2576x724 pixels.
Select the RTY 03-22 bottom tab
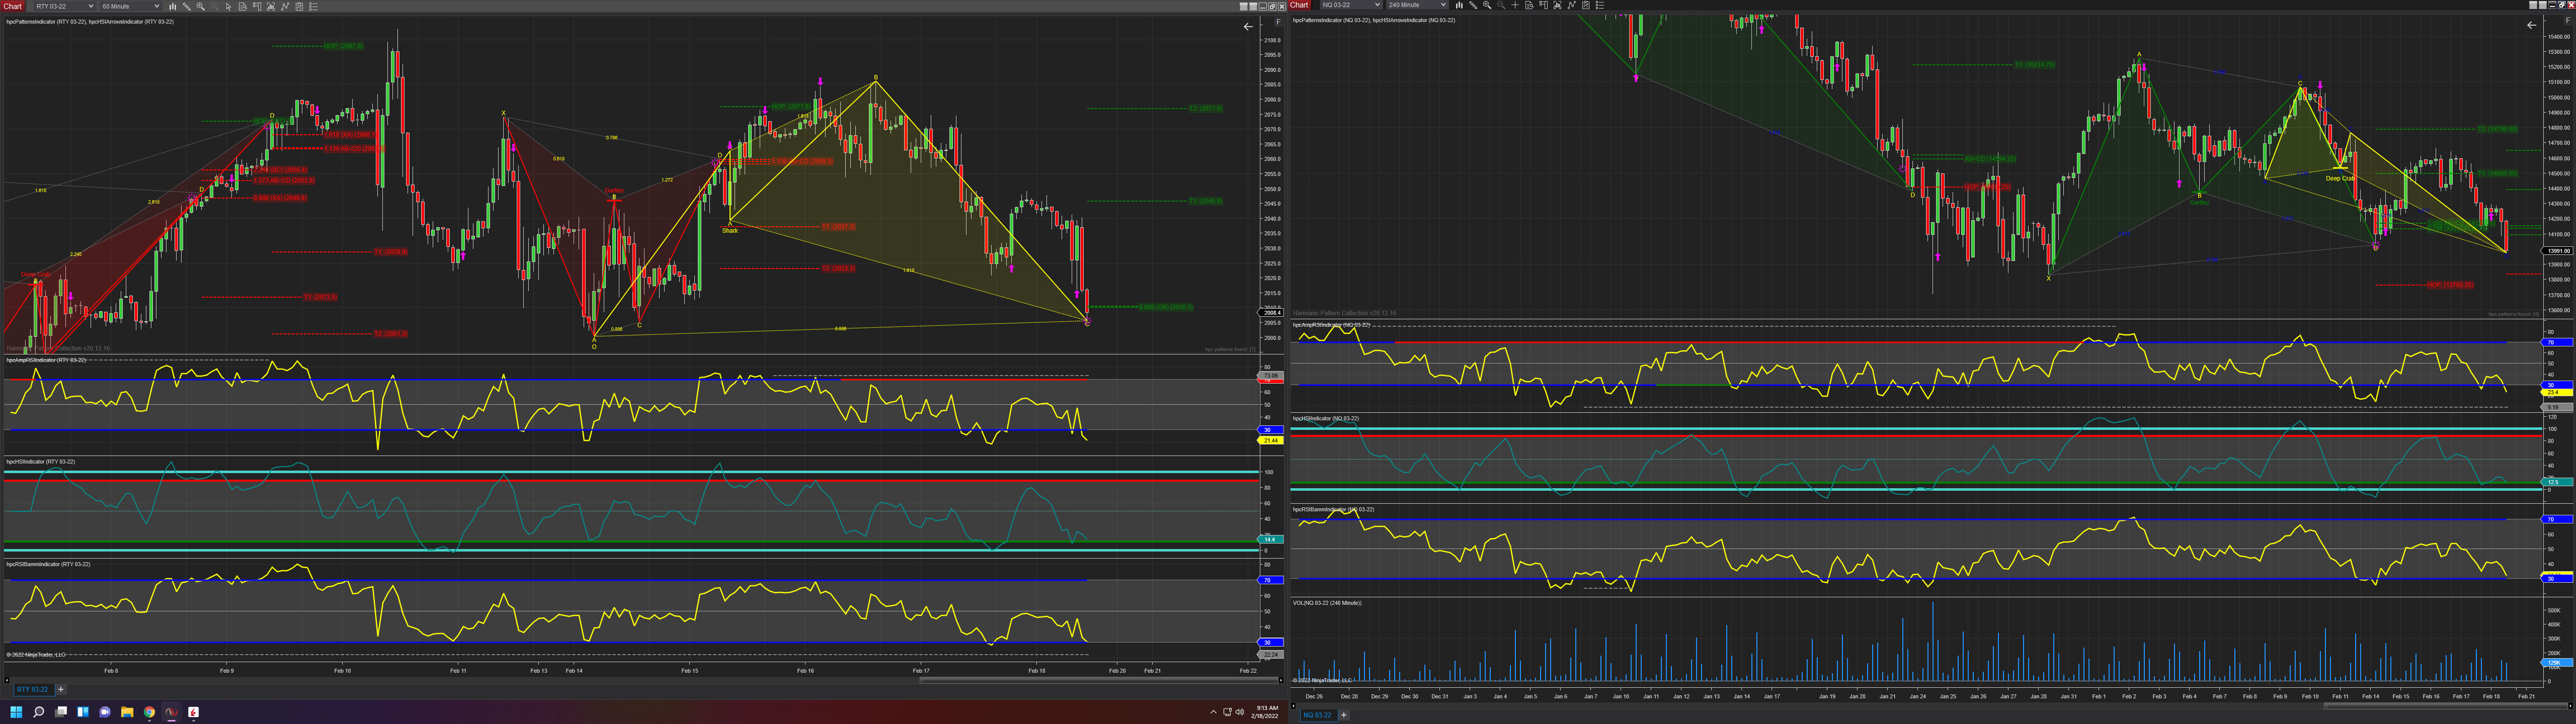click(32, 689)
